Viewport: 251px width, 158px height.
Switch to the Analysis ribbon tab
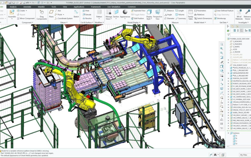(13, 7)
